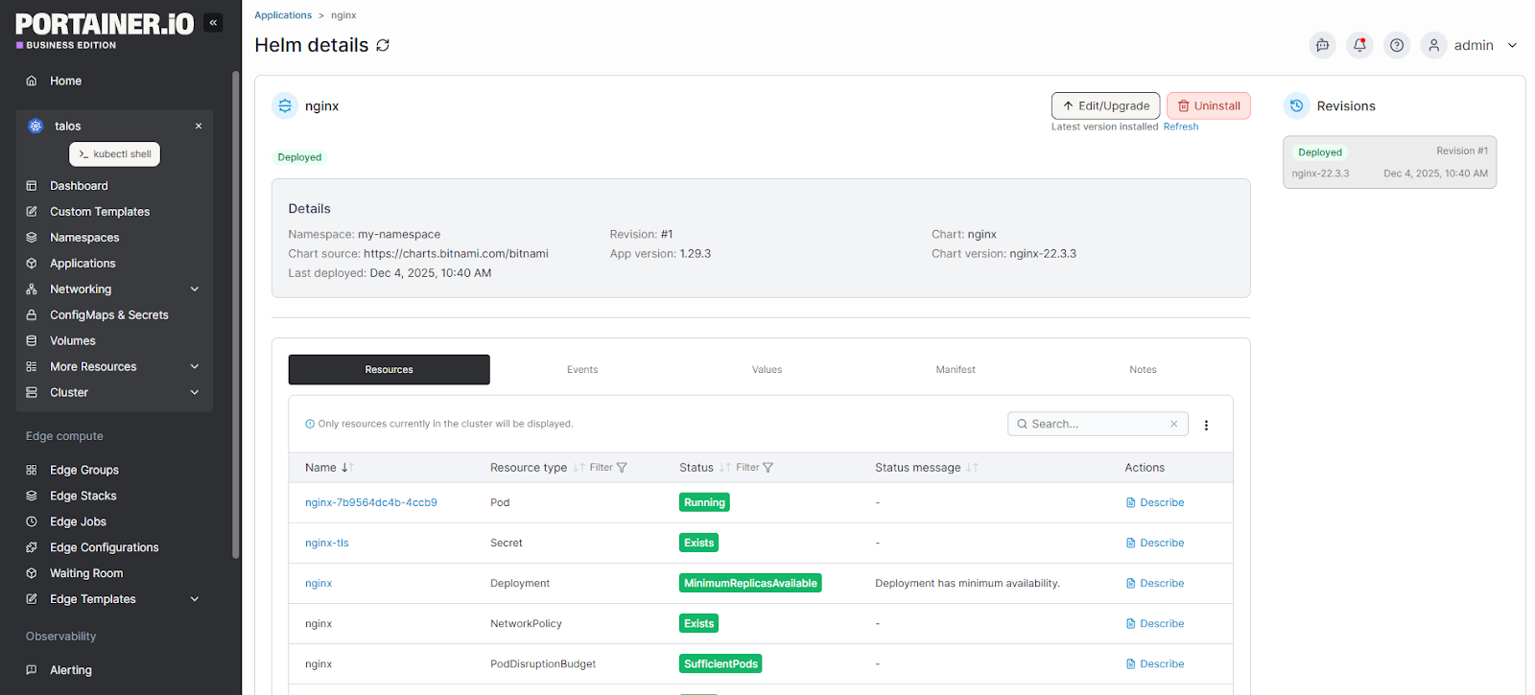The image size is (1535, 695).
Task: Go to Applications breadcrumb link
Action: coord(283,15)
